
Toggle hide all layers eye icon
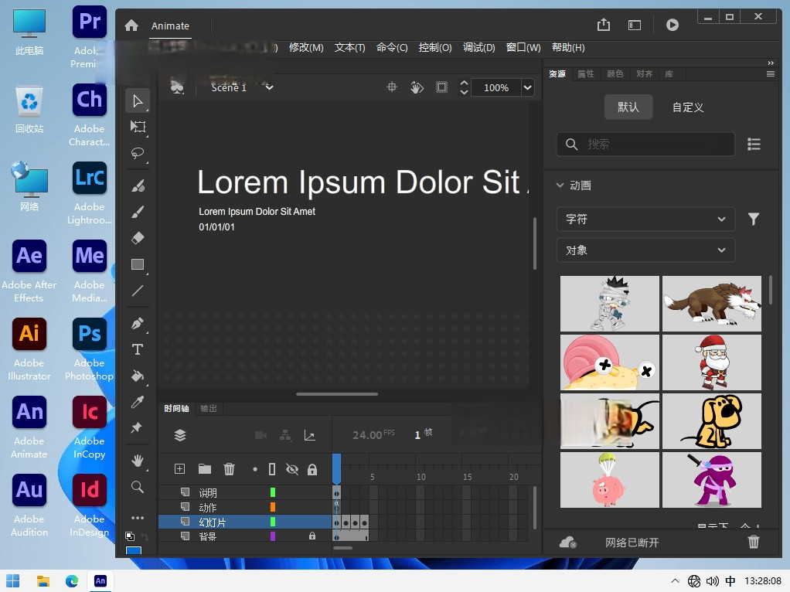click(291, 469)
